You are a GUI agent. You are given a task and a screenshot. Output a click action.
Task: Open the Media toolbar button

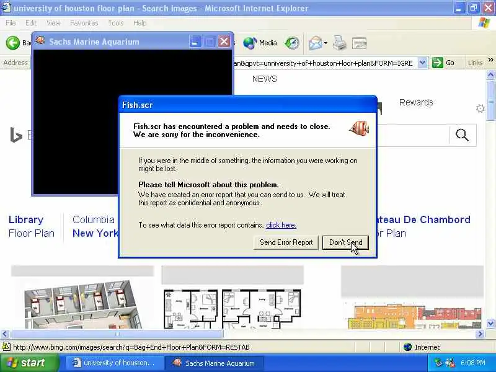[260, 43]
